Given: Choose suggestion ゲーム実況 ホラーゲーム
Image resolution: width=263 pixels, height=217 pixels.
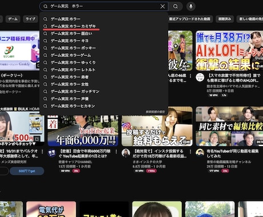Looking at the screenshot, I should point(104,55).
